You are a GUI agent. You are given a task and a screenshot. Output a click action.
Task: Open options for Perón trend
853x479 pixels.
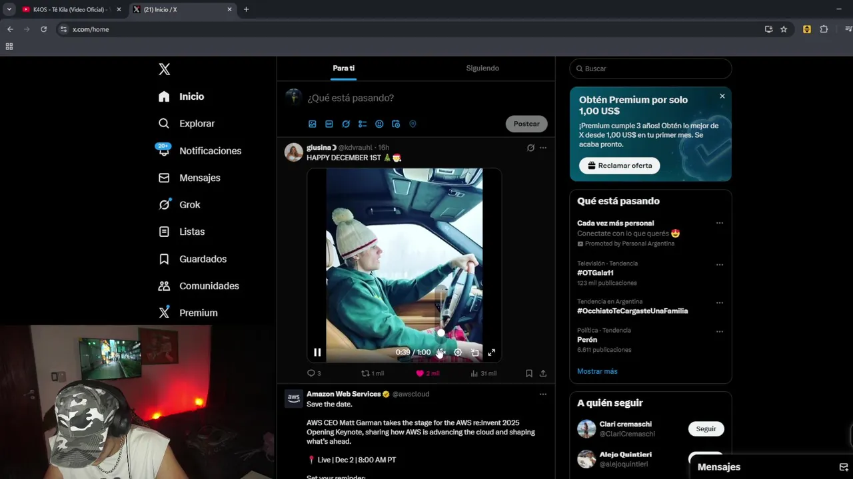click(x=720, y=331)
